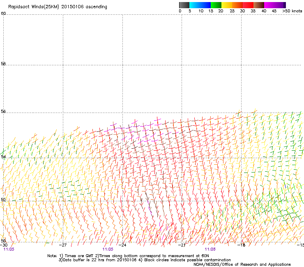This screenshot has width=304, height=267.
Task: Click the "25" legend scale label
Action: (x=232, y=11)
